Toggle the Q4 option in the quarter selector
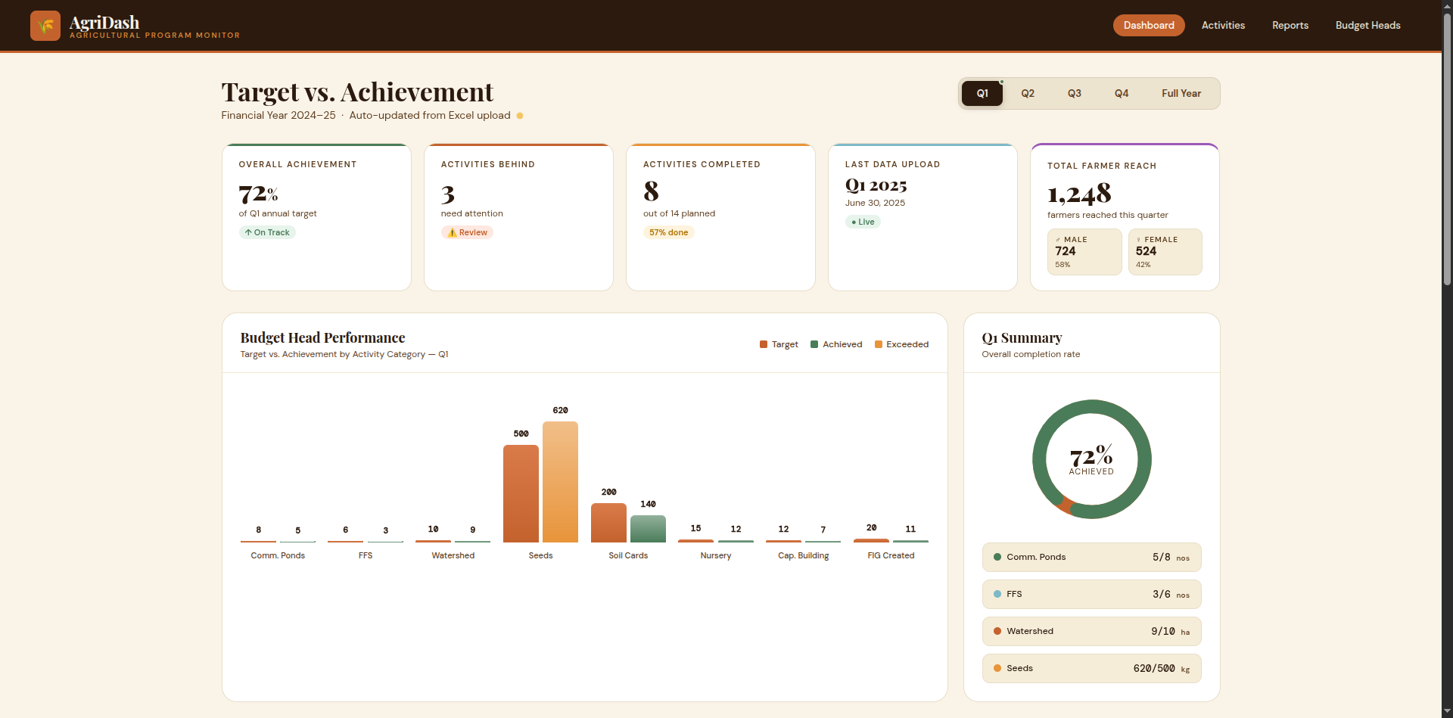This screenshot has height=718, width=1453. point(1121,93)
